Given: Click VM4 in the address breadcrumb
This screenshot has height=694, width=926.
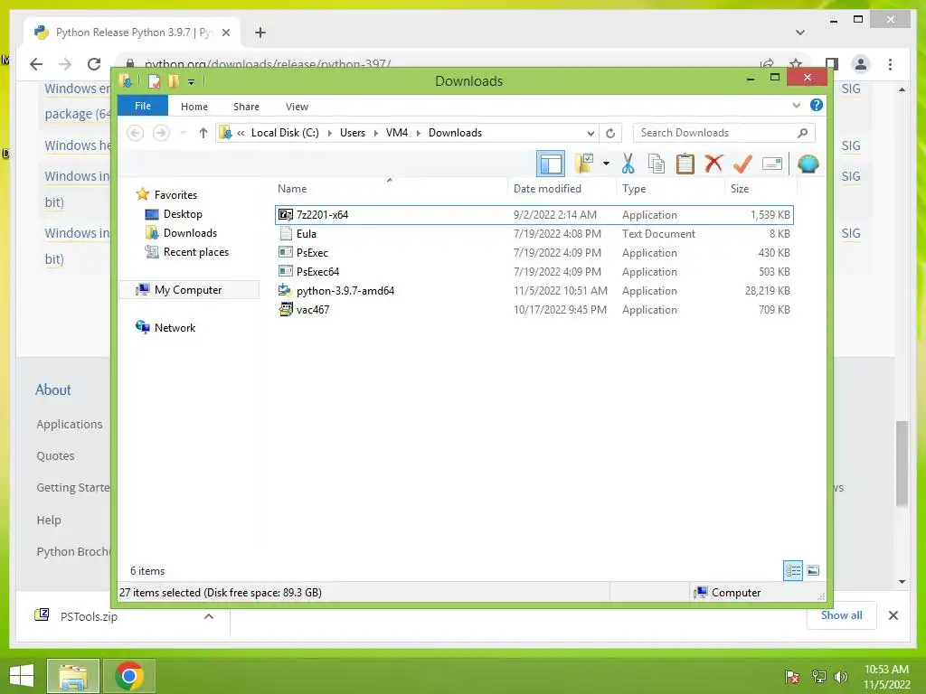Looking at the screenshot, I should pos(397,133).
